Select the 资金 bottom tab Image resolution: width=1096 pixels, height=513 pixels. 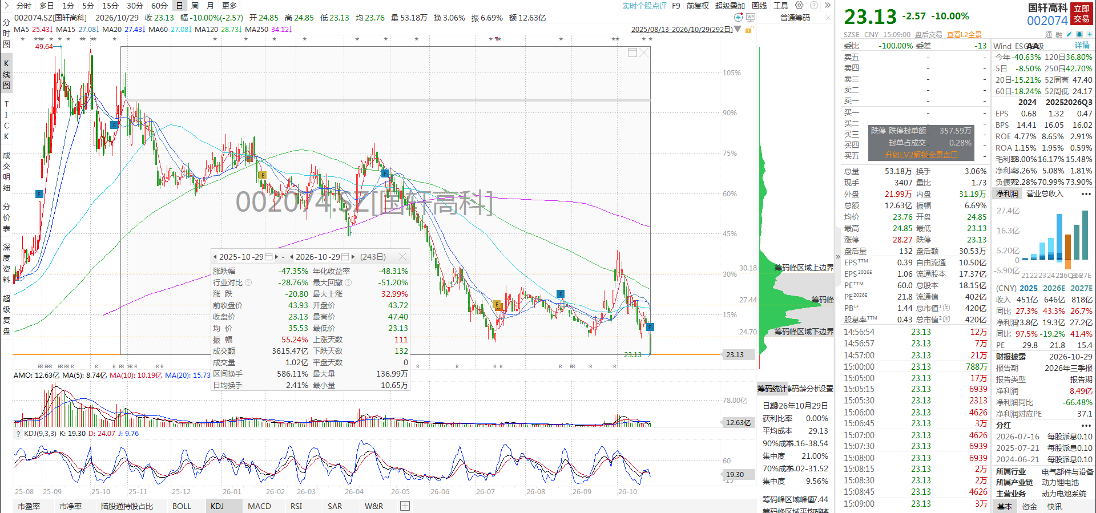1030,507
